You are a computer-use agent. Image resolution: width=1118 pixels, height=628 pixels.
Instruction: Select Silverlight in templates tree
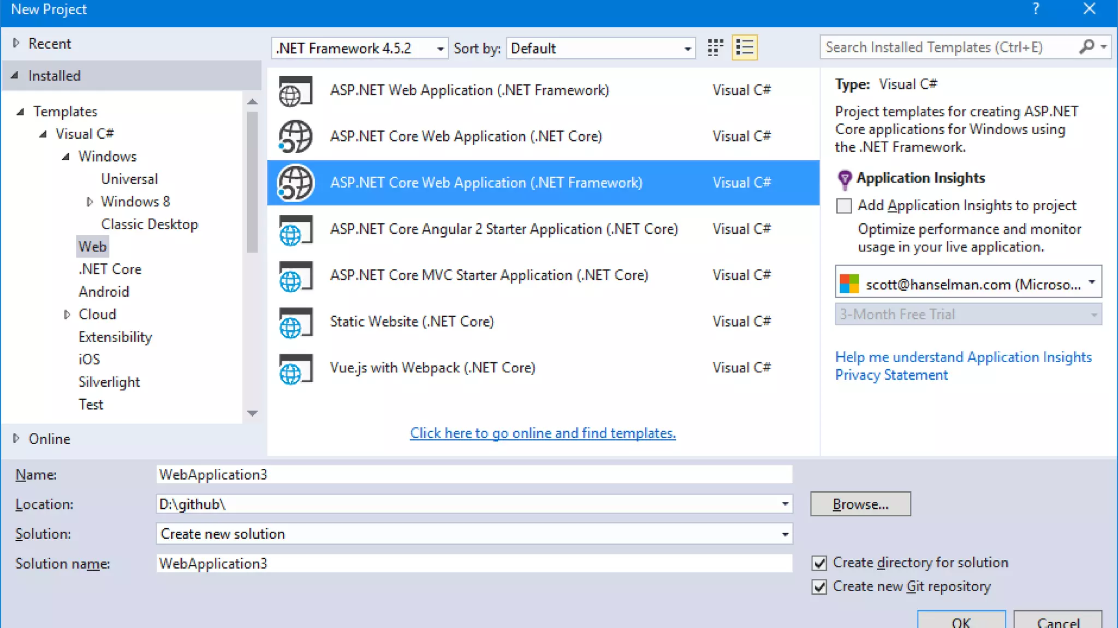click(x=109, y=382)
